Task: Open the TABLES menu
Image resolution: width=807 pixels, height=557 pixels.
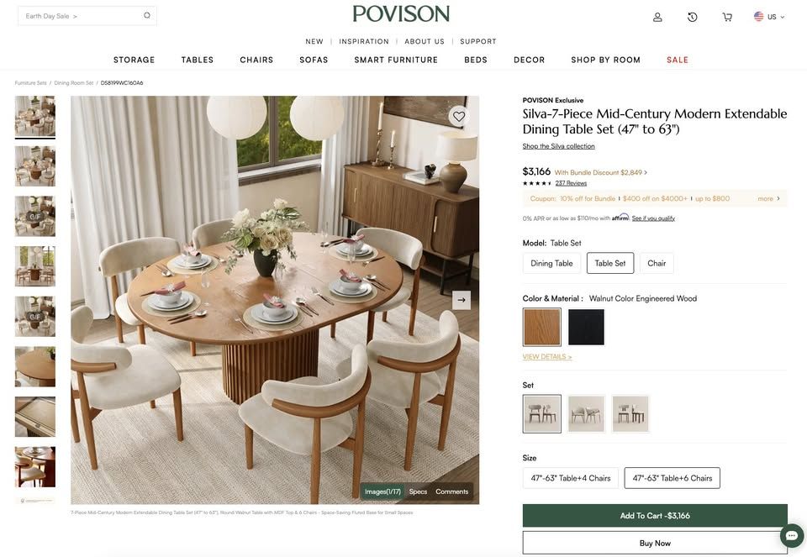Action: pos(197,60)
